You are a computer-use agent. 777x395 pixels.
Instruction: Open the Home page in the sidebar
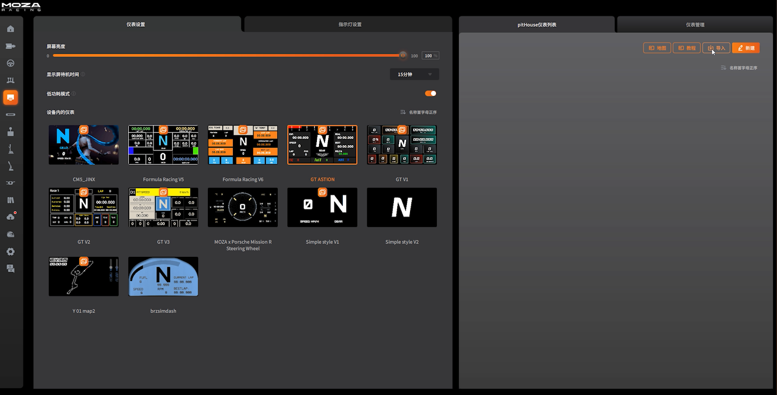pyautogui.click(x=11, y=29)
